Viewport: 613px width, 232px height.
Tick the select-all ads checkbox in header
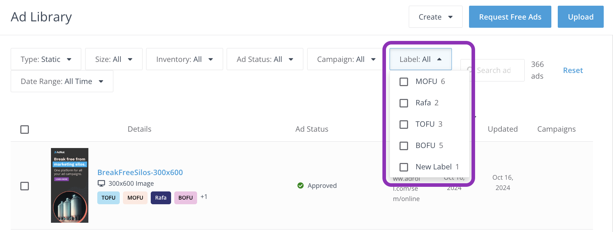(x=25, y=130)
